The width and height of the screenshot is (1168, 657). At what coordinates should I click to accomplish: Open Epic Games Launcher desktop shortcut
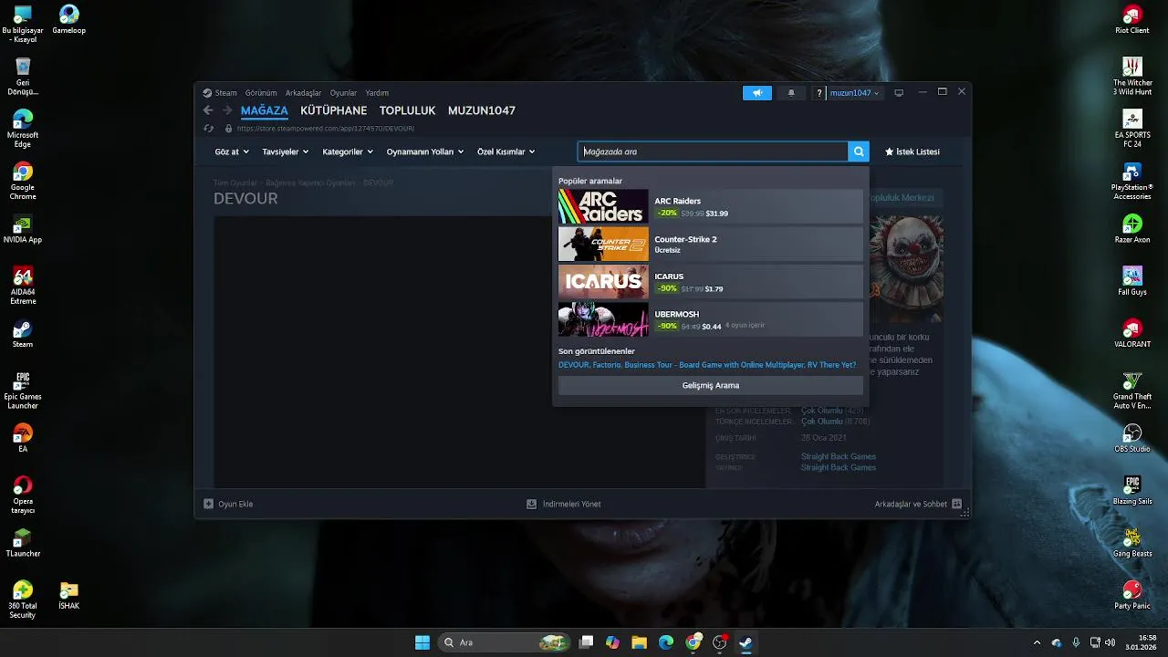coord(23,391)
